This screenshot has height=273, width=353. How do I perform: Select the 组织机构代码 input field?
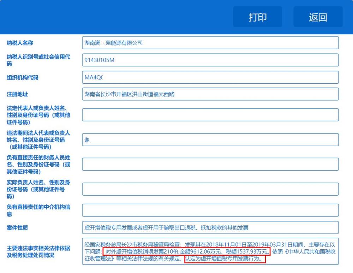tap(210, 77)
